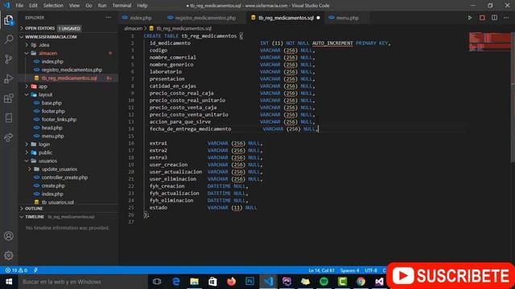This screenshot has width=515, height=289.
Task: Open the Accounts icon in activity bar
Action: [9, 236]
